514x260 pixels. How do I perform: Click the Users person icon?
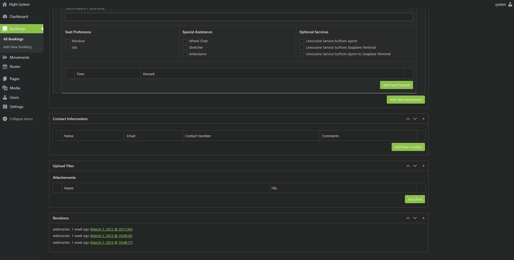[5, 97]
